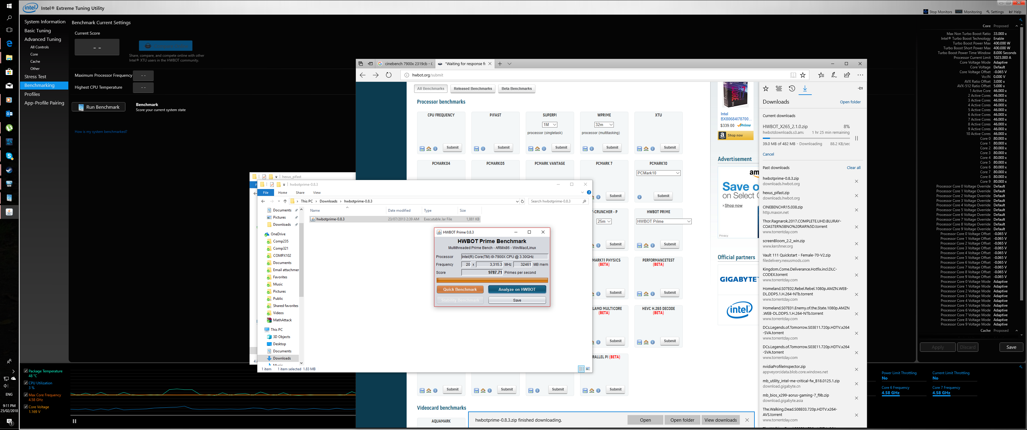The width and height of the screenshot is (1027, 430).
Task: Toggle CPU Utilization monitor checkbox
Action: coord(26,383)
